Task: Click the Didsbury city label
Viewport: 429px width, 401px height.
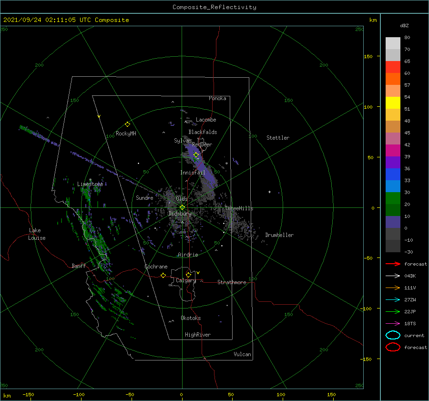Action: click(180, 214)
